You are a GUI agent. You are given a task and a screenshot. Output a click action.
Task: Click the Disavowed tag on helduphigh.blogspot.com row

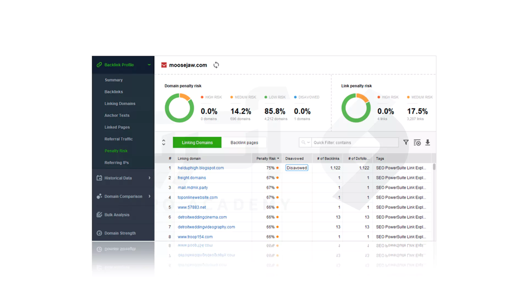[x=297, y=168]
